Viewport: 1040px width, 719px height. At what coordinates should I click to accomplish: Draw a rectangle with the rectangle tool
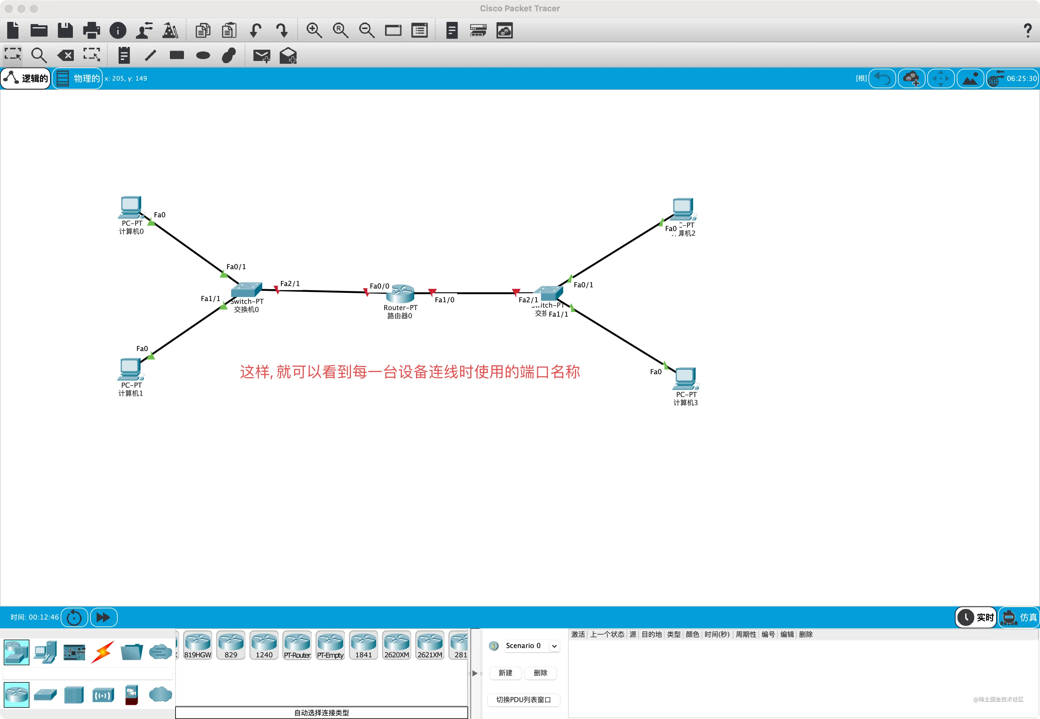(x=177, y=55)
